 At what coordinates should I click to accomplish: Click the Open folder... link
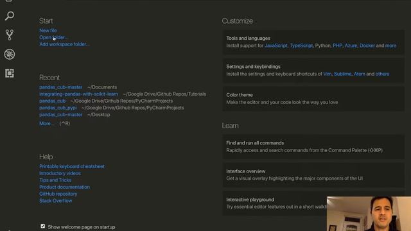point(53,37)
